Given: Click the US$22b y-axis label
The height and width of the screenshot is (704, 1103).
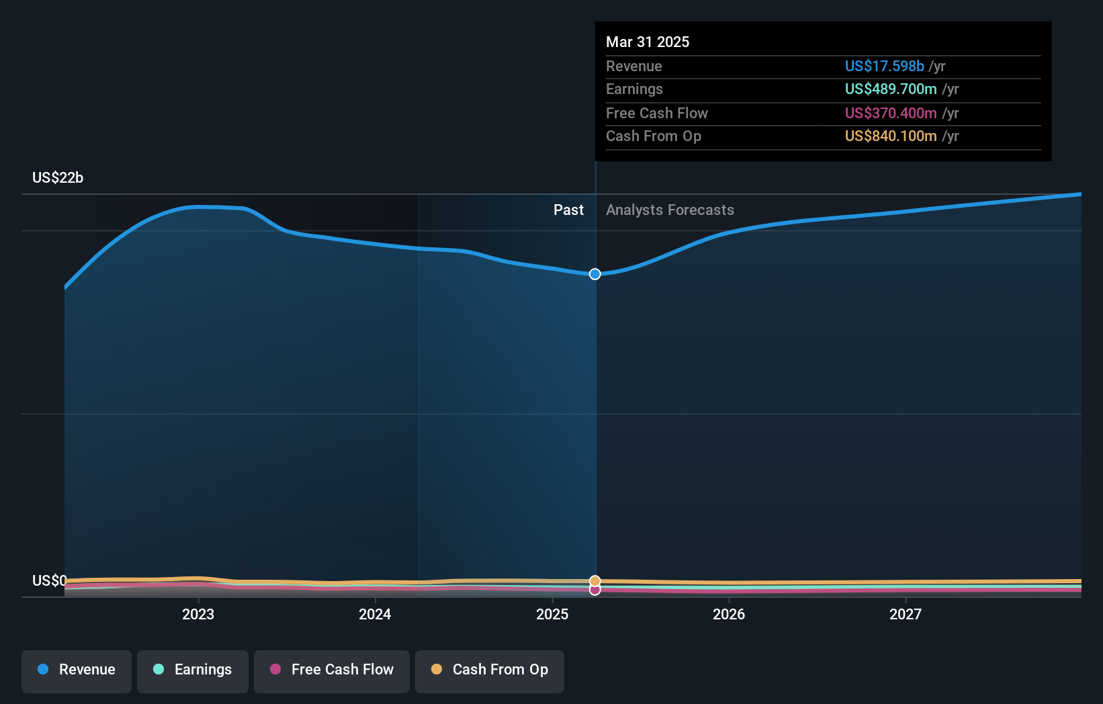Looking at the screenshot, I should point(58,177).
